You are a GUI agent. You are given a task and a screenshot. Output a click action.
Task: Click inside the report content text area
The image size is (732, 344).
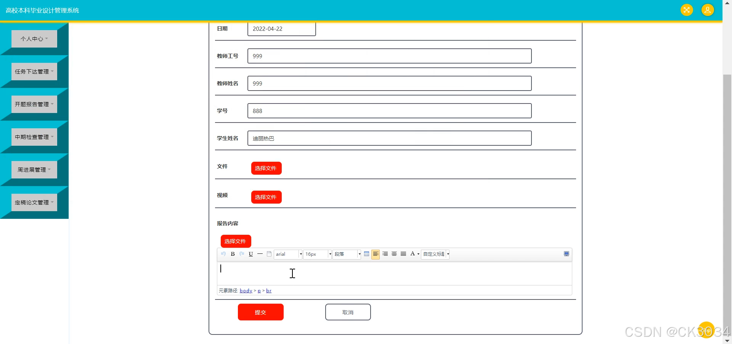click(x=395, y=273)
